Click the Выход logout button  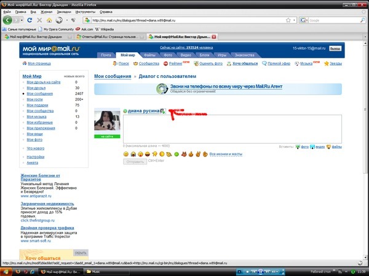tap(335, 48)
